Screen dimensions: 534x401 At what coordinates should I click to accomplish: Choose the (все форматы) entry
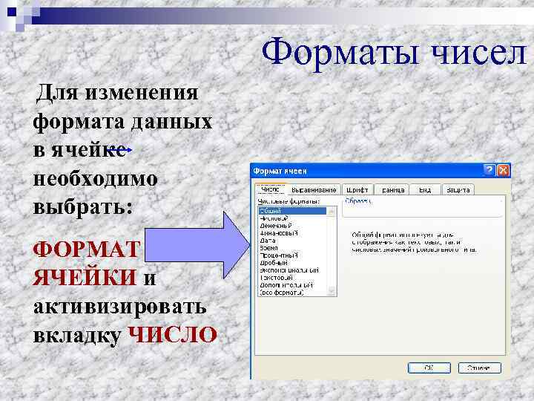point(292,293)
